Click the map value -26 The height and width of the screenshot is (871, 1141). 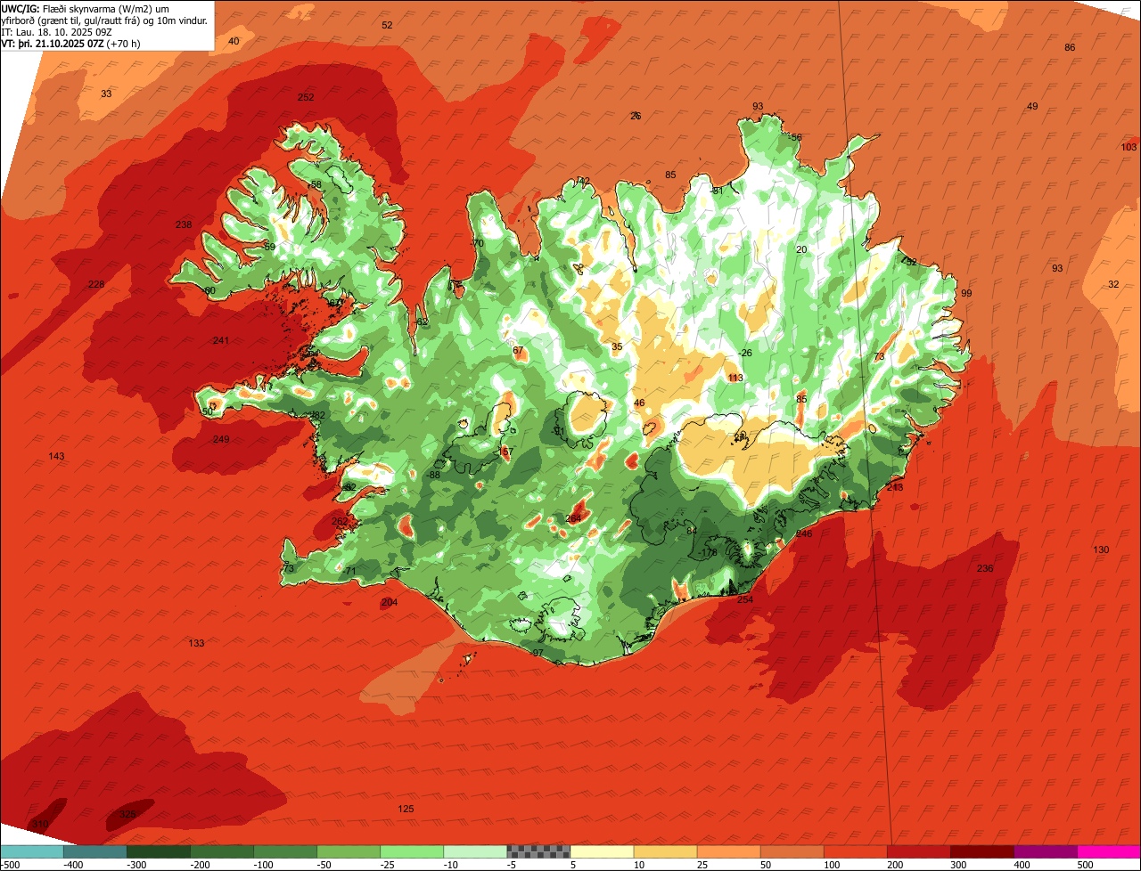(745, 353)
